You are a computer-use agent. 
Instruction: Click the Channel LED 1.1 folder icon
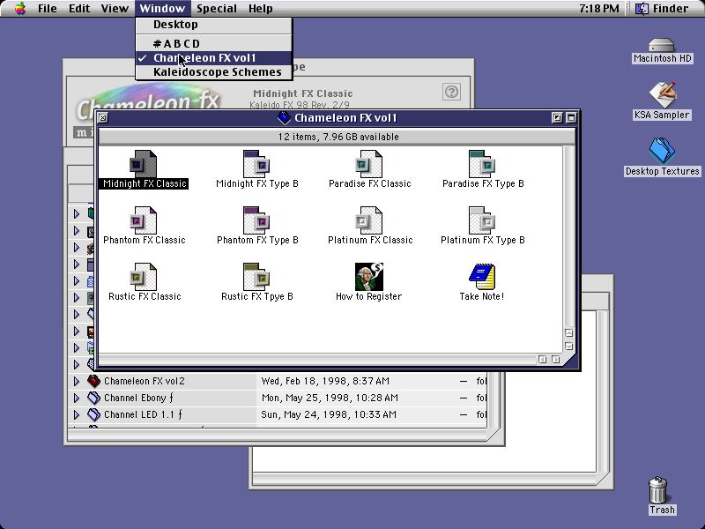pos(93,414)
